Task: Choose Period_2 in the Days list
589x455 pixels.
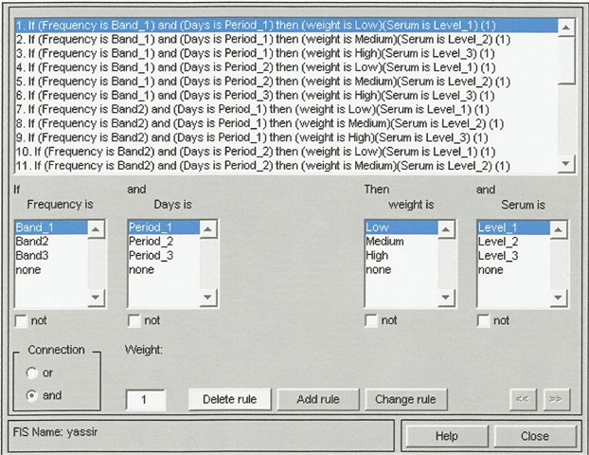Action: pyautogui.click(x=164, y=242)
